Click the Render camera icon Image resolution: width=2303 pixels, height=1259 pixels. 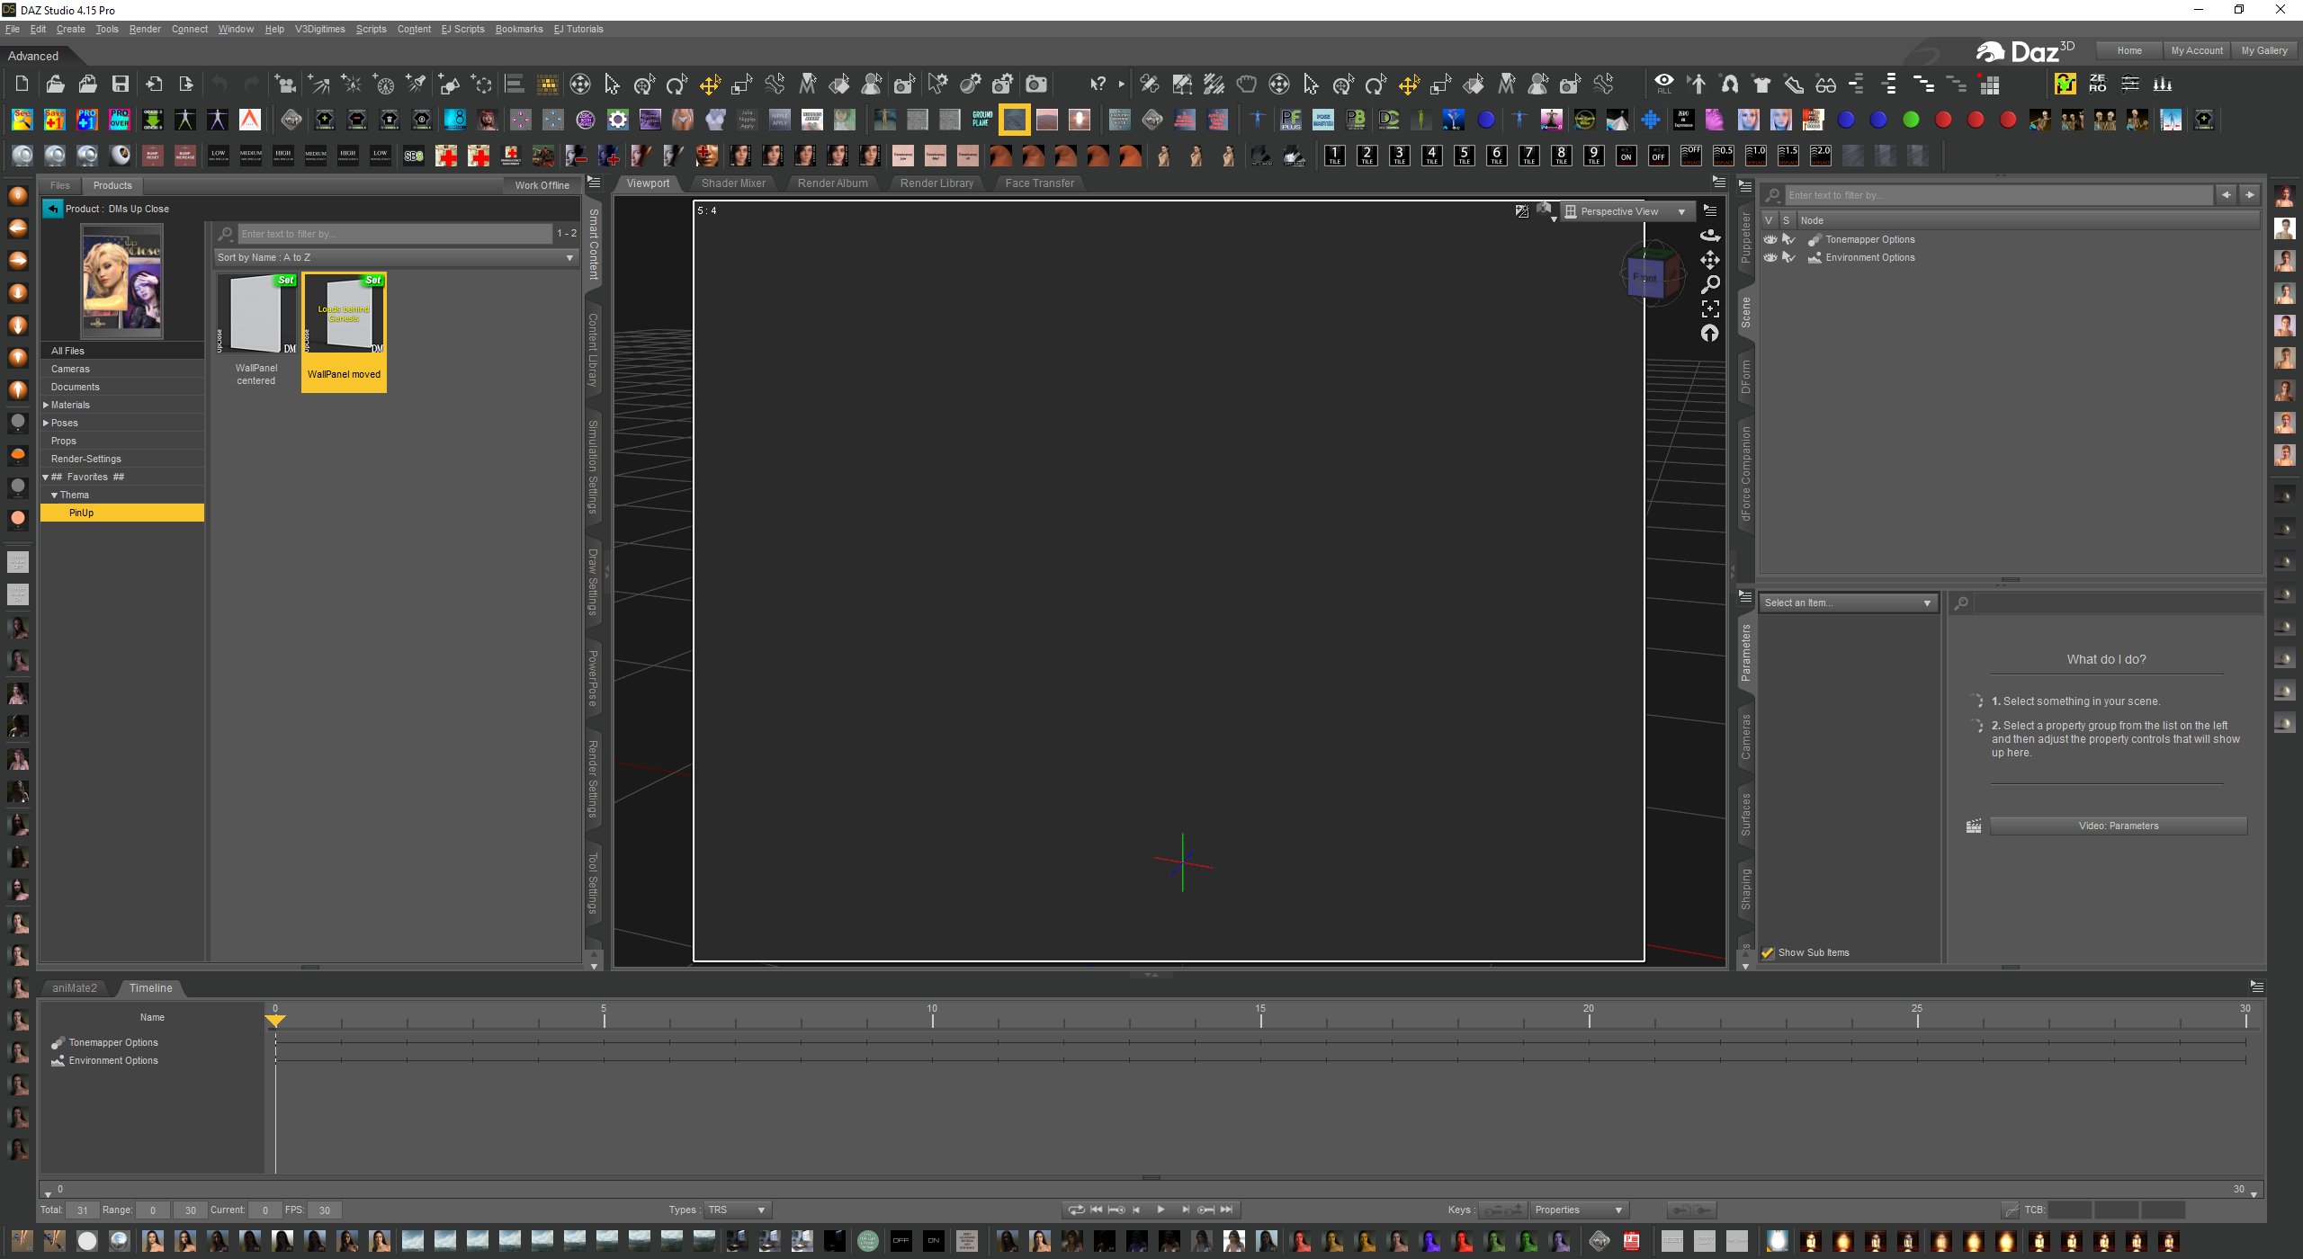(x=1036, y=85)
